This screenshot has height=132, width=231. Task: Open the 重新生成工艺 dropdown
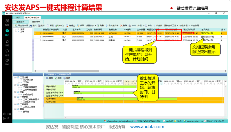171,25
